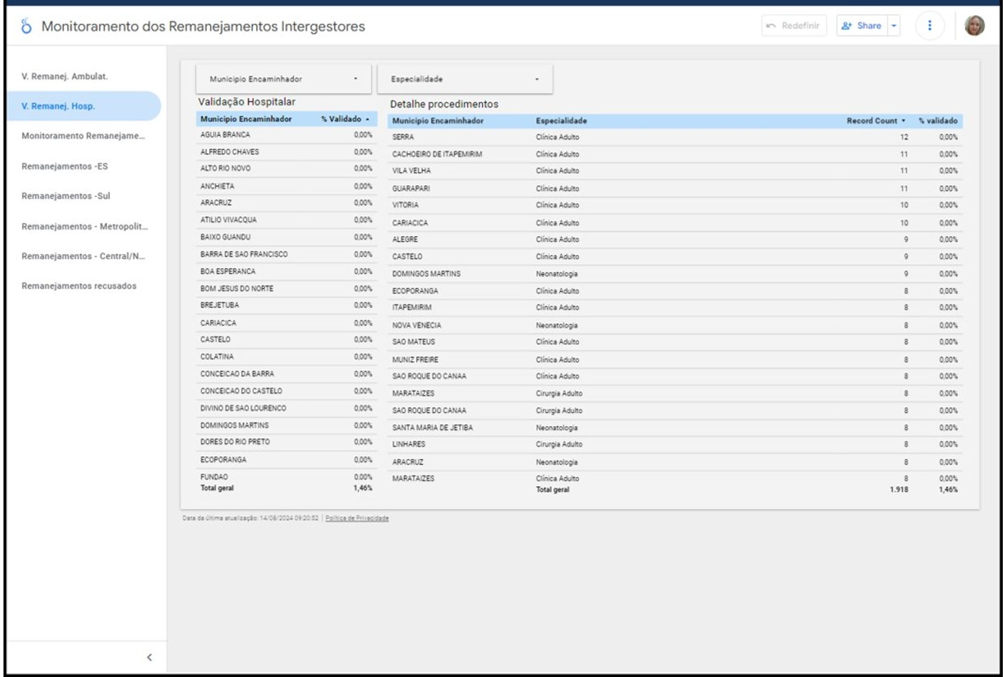1003x677 pixels.
Task: Go to Remanejamentos -ES page
Action: pos(64,166)
